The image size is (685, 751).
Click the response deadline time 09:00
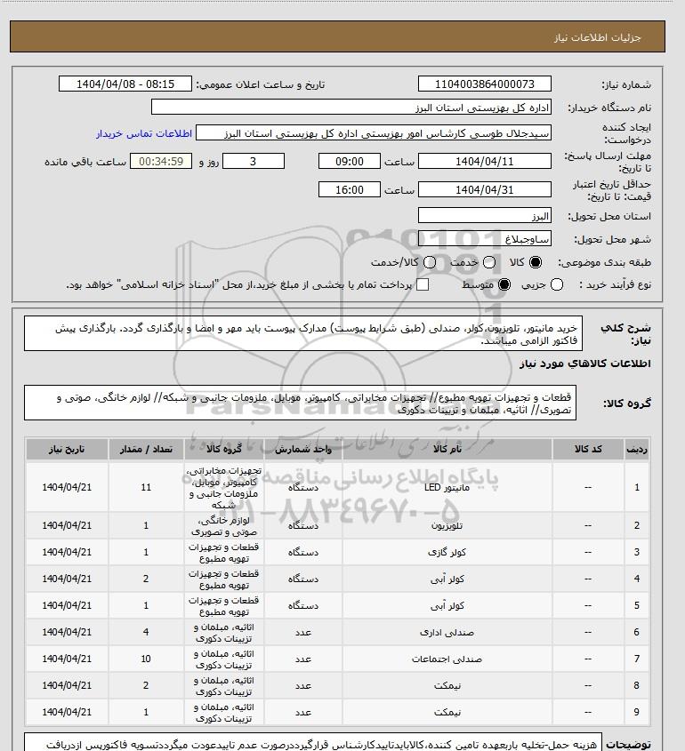tap(350, 162)
